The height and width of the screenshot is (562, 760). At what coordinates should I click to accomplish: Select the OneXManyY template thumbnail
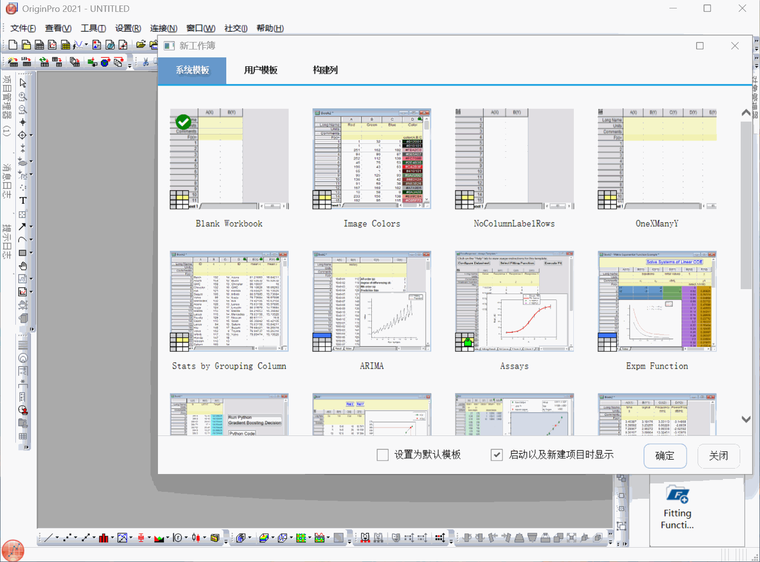657,159
